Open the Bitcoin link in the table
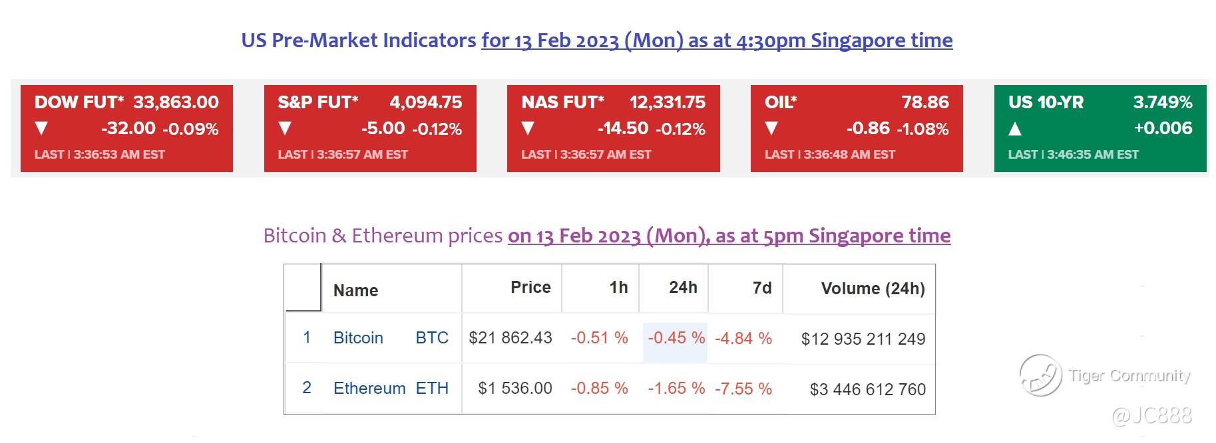 (x=358, y=337)
